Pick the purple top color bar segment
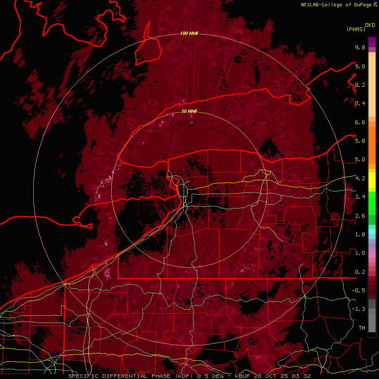Image resolution: width=379 pixels, height=379 pixels. coord(372,42)
